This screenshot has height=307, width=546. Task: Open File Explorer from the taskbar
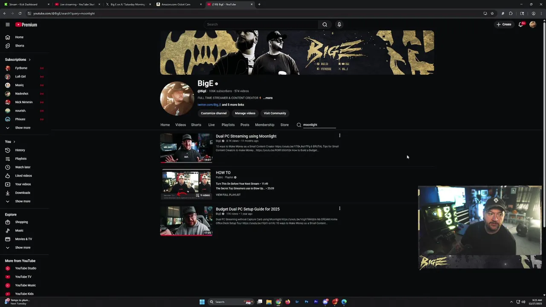[269, 302]
